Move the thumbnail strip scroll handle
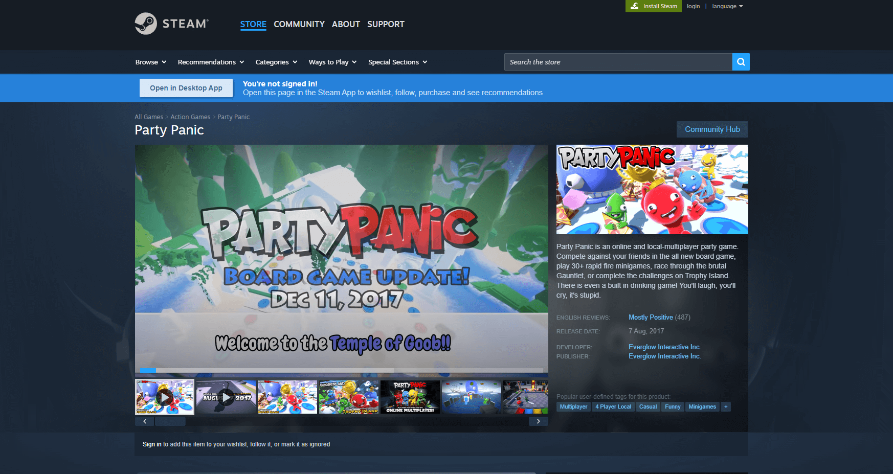893x474 pixels. coord(170,421)
